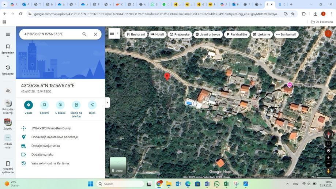Open the Slojevi layers thumbnail
The image size is (336, 189).
coord(118,165)
